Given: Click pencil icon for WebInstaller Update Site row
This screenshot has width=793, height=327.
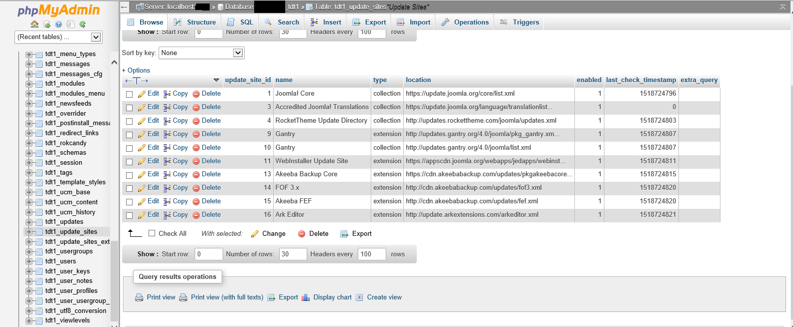Looking at the screenshot, I should coord(142,161).
